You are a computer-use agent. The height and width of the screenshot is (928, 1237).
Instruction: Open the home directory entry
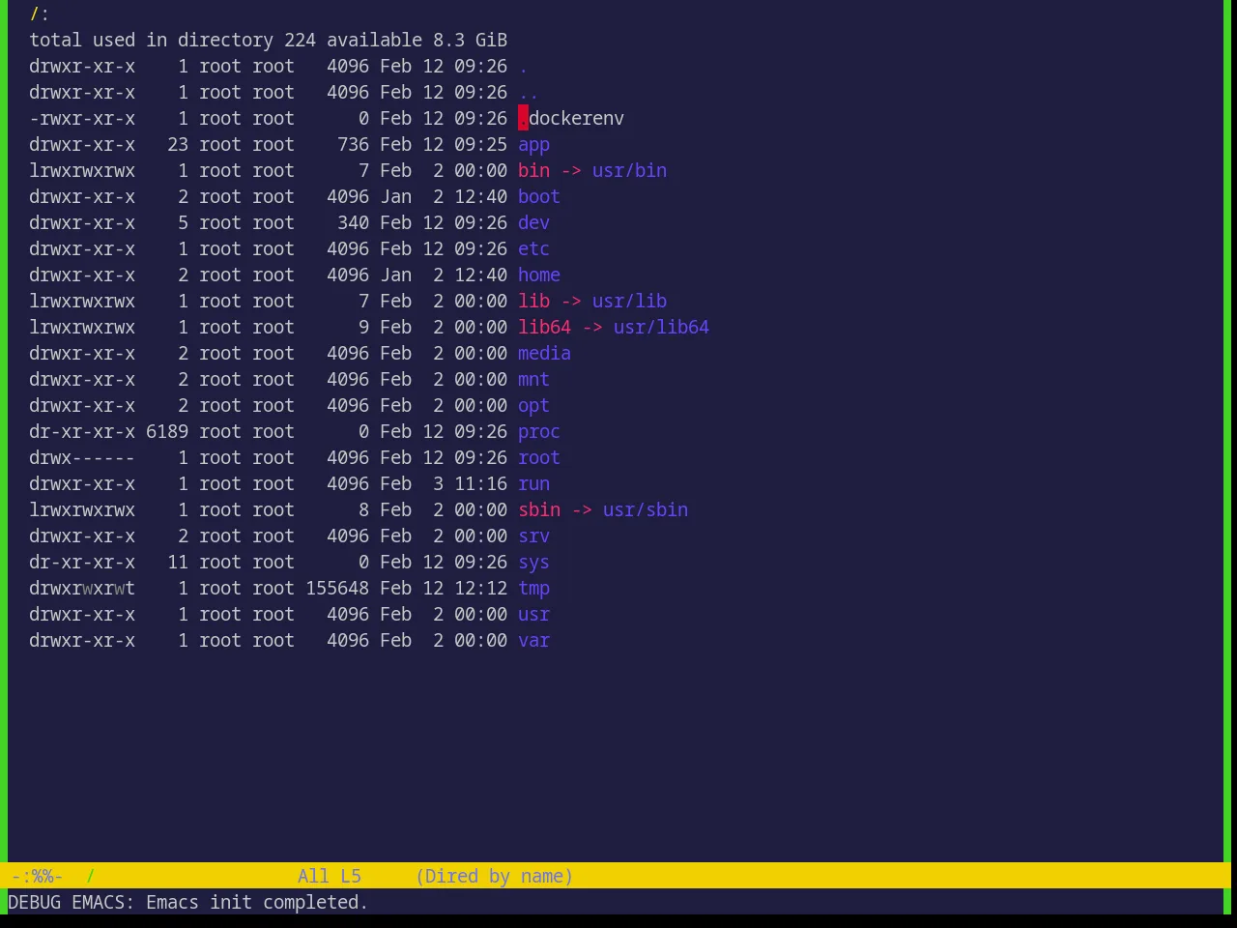point(539,275)
